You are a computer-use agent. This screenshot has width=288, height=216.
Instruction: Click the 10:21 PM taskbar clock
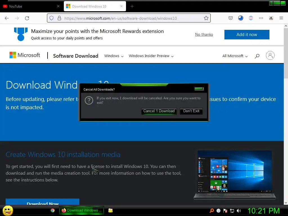coord(264,211)
